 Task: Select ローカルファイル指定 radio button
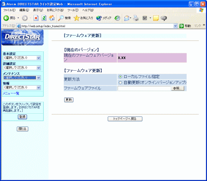coord(120,77)
